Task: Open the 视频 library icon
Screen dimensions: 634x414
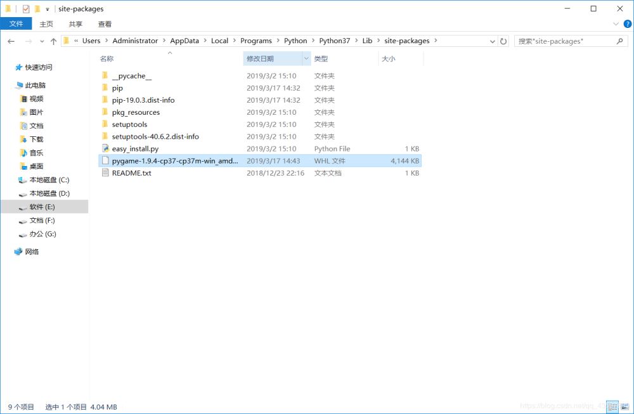Action: (x=24, y=99)
